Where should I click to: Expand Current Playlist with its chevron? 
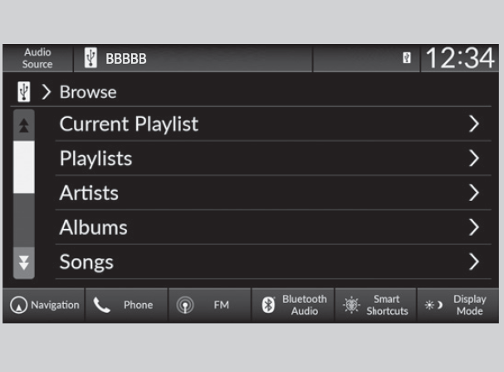click(x=474, y=125)
